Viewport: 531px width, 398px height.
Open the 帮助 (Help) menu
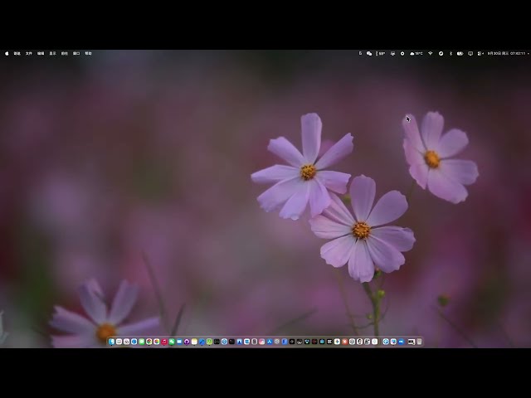[x=89, y=53]
